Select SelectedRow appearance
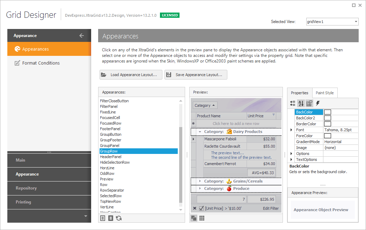This screenshot has width=366, height=230. (x=111, y=196)
